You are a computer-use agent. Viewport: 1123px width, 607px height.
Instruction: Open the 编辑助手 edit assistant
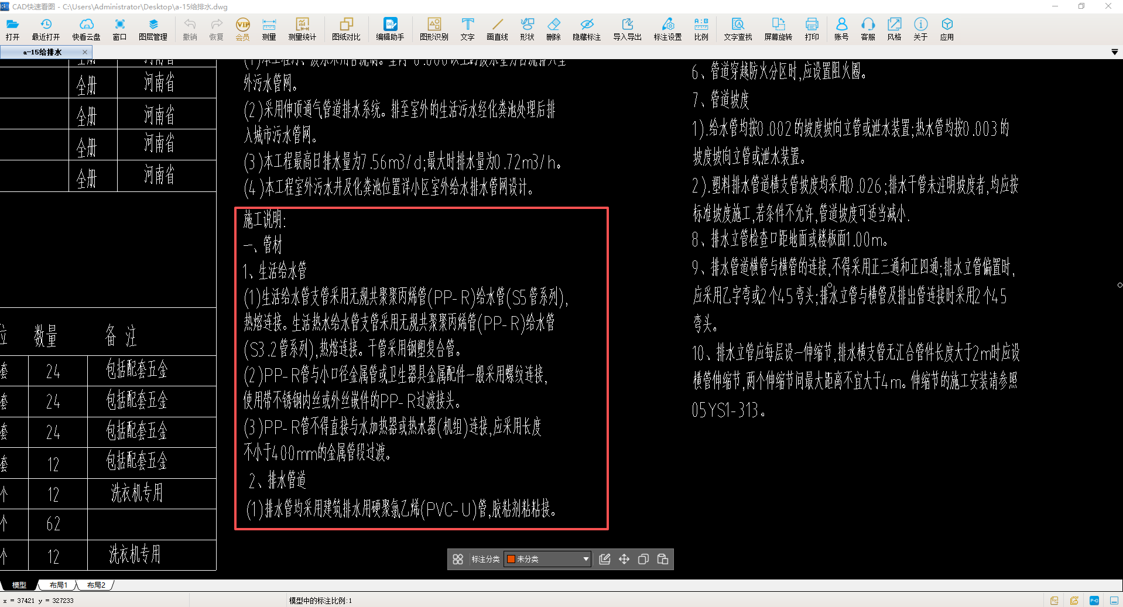pos(390,29)
